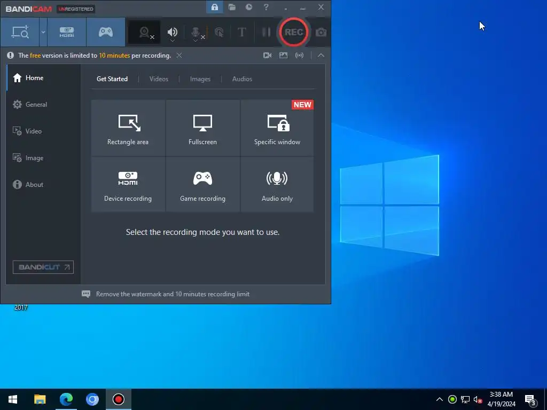
Task: Show hidden system tray icons
Action: click(440, 399)
